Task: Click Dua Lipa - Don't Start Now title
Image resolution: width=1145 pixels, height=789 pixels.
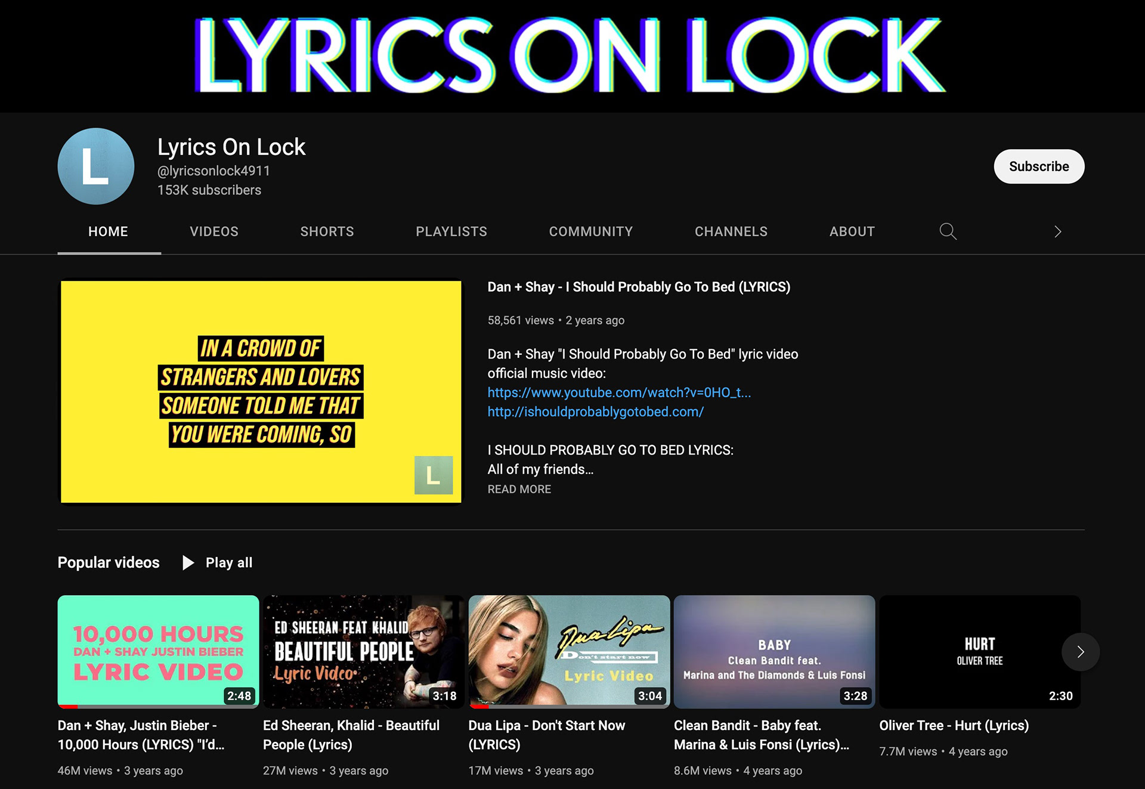Action: (546, 735)
